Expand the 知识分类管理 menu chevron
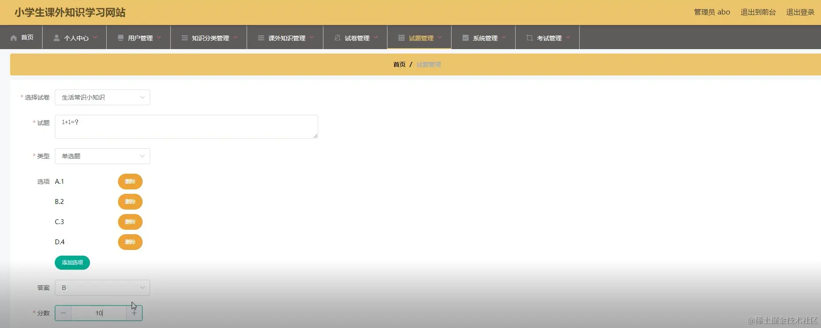This screenshot has height=328, width=821. pos(235,37)
